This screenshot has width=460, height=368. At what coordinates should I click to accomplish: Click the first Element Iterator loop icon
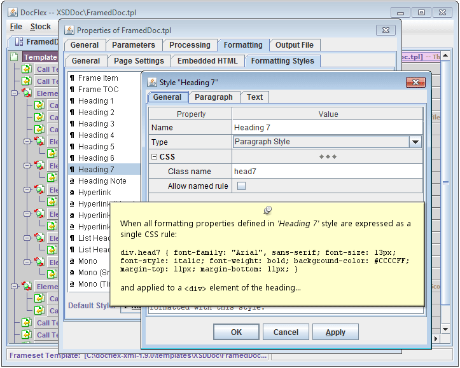(x=26, y=93)
